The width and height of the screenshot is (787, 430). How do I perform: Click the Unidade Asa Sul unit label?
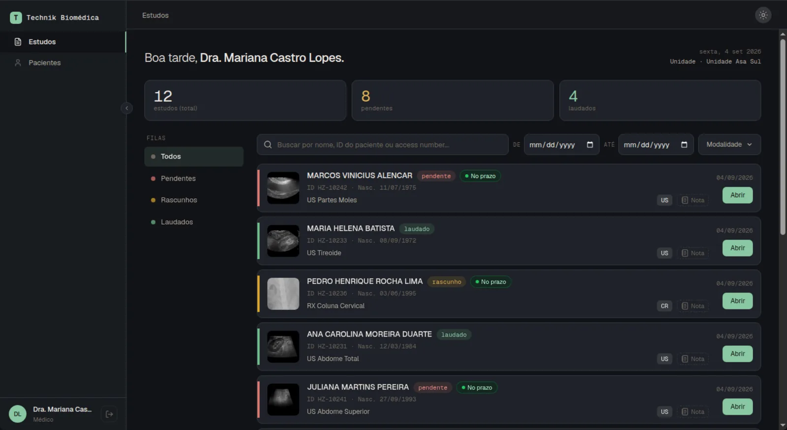[733, 61]
